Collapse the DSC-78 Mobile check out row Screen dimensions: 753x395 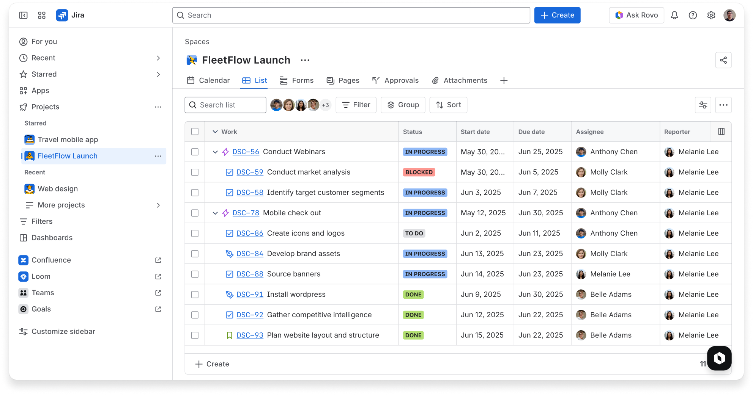tap(215, 213)
